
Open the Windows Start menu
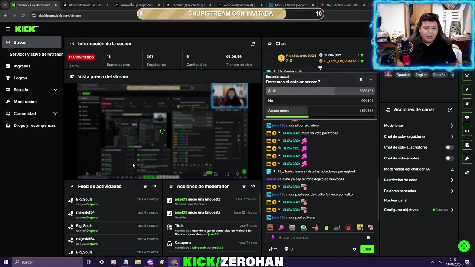click(x=6, y=262)
